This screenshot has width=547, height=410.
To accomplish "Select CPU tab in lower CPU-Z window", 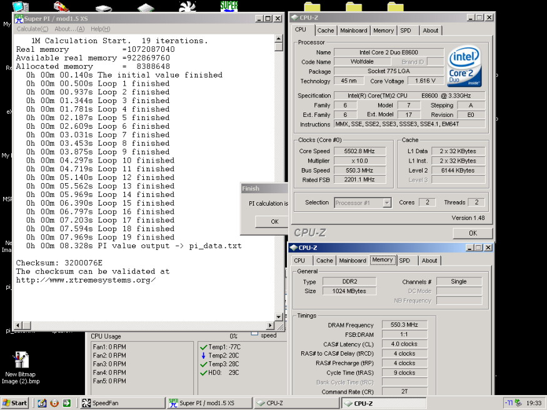I will [x=299, y=261].
